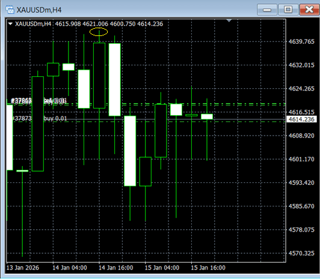Select the 14 Jan 16:00 time axis label

115,268
